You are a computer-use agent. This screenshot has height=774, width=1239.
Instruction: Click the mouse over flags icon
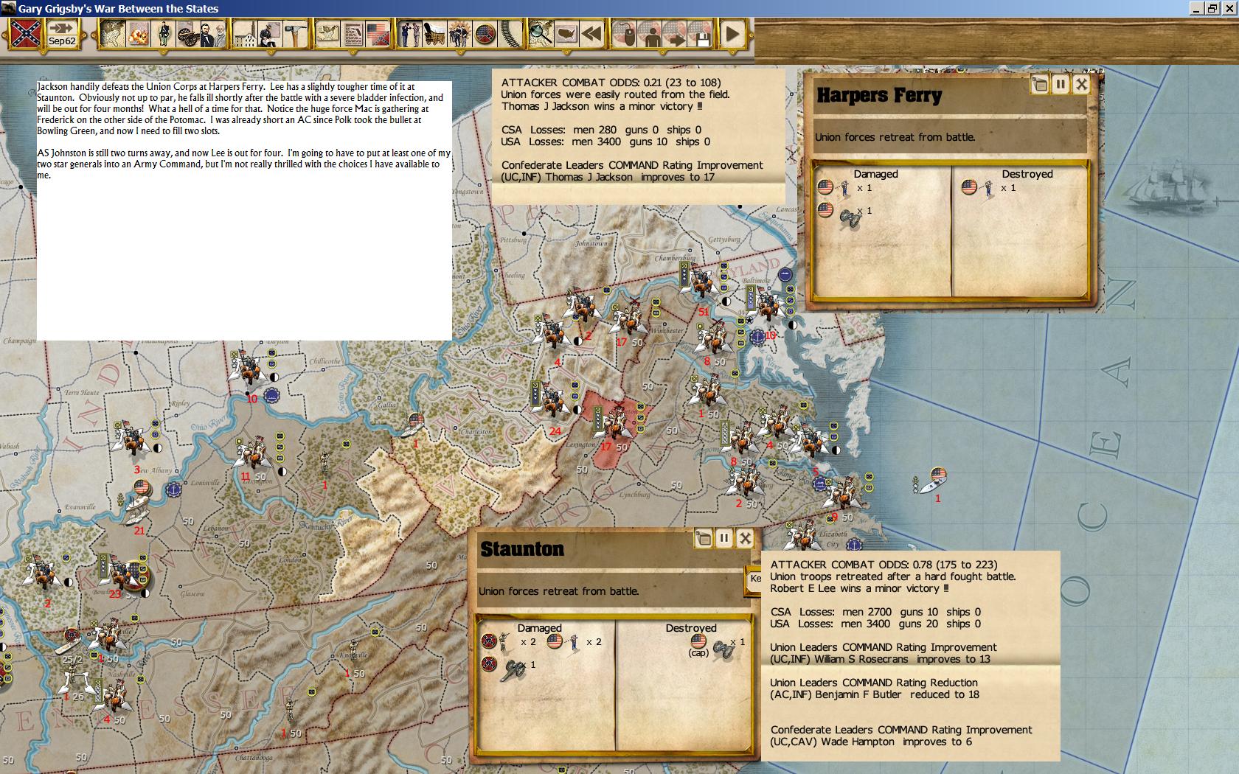tap(625, 34)
